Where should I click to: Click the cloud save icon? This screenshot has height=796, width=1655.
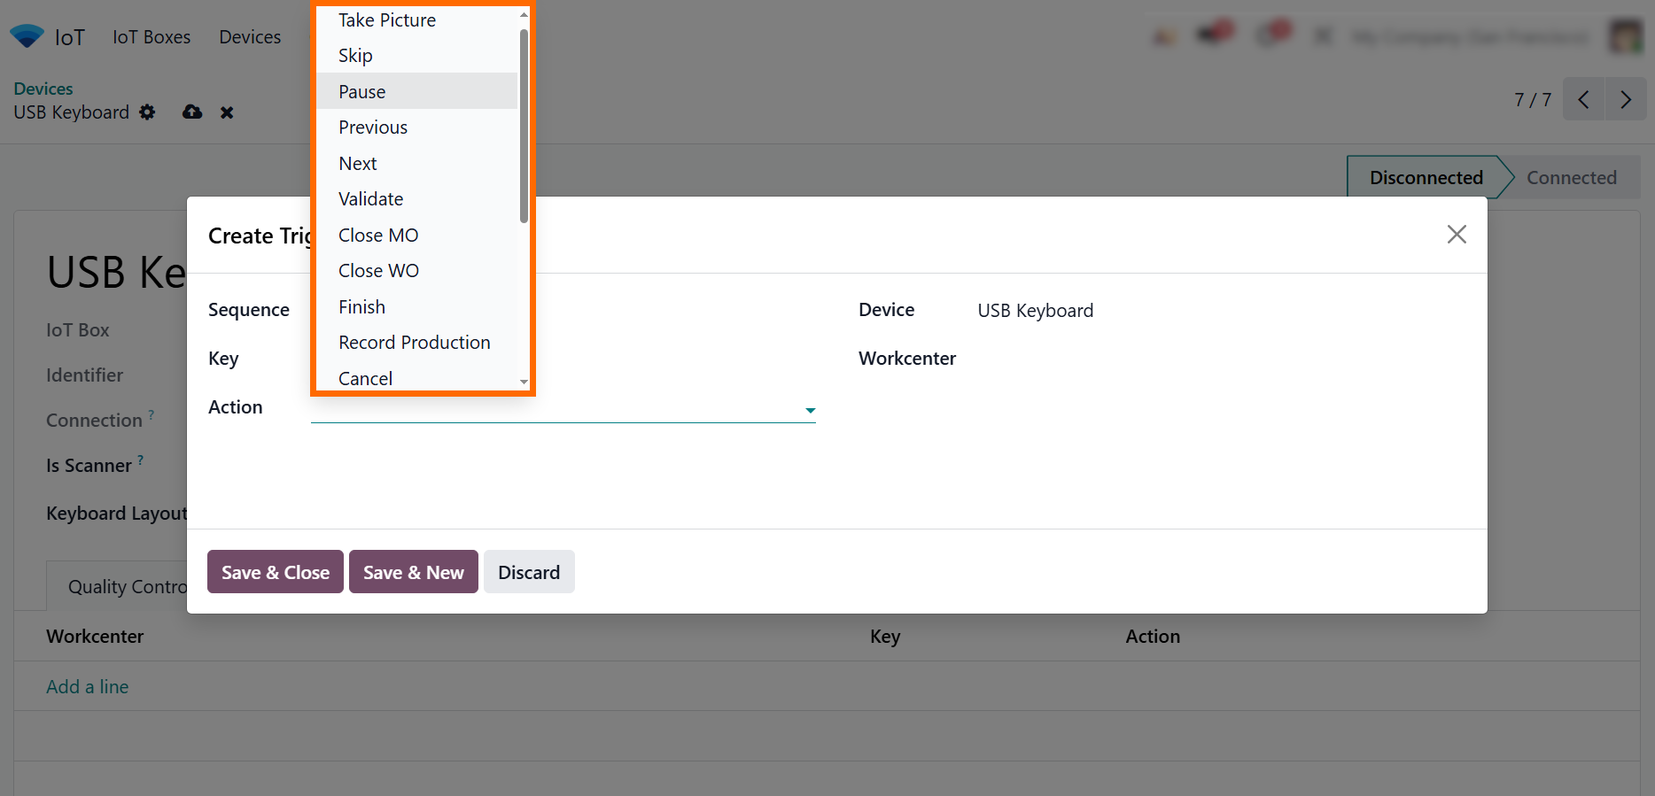(192, 112)
